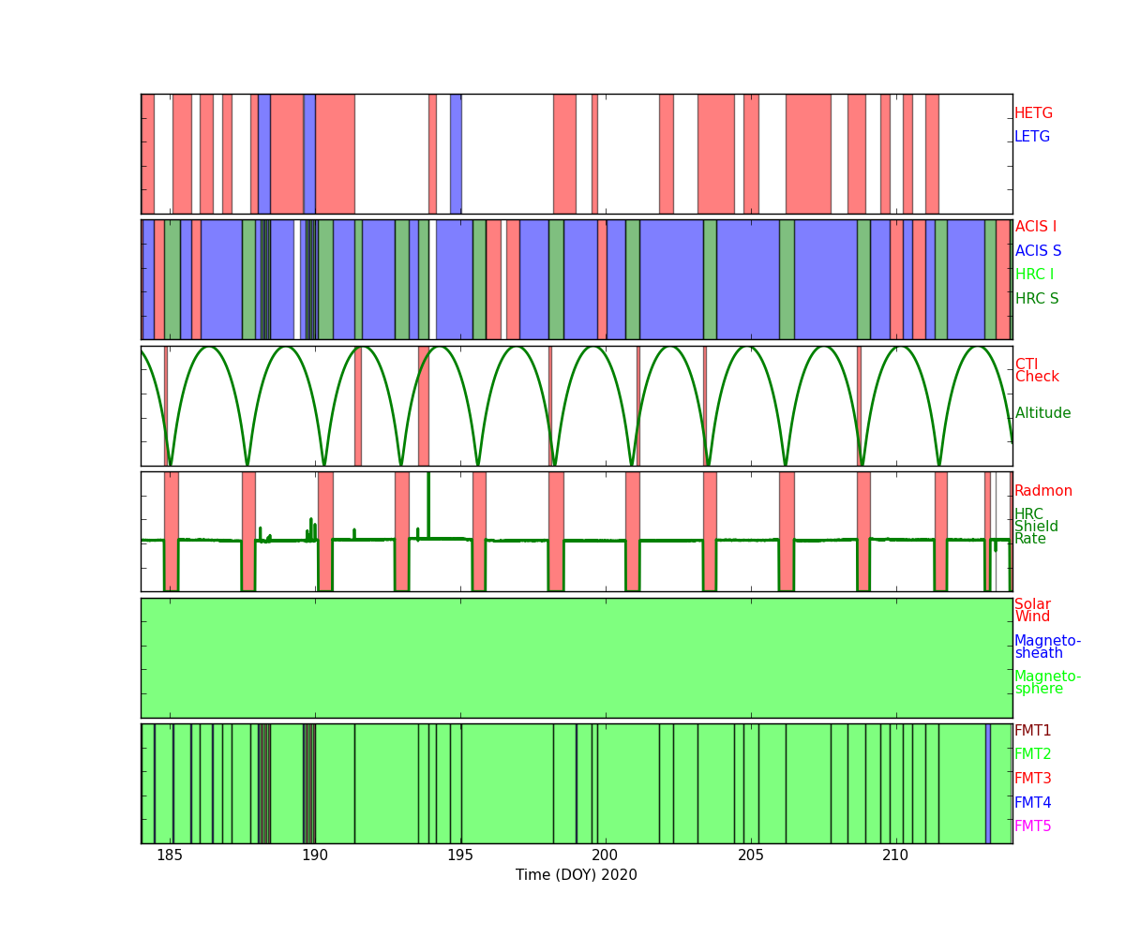Select the Altitude legend label
1125x937 pixels.
click(x=1042, y=413)
